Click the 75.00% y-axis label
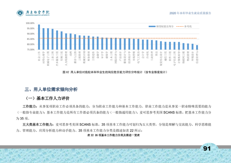This screenshot has height=163, width=231. [30, 50]
